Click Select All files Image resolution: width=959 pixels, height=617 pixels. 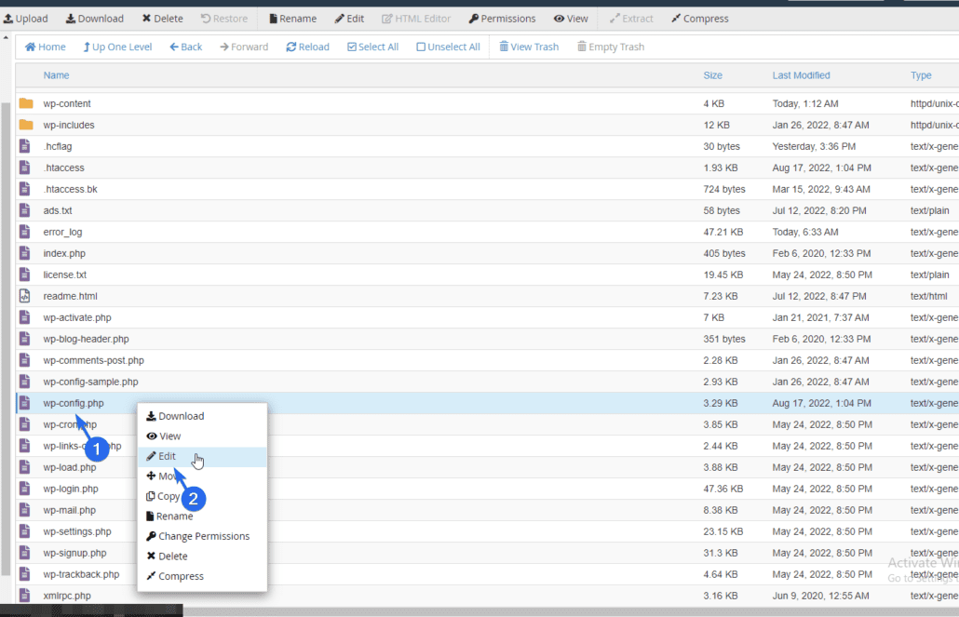[373, 47]
